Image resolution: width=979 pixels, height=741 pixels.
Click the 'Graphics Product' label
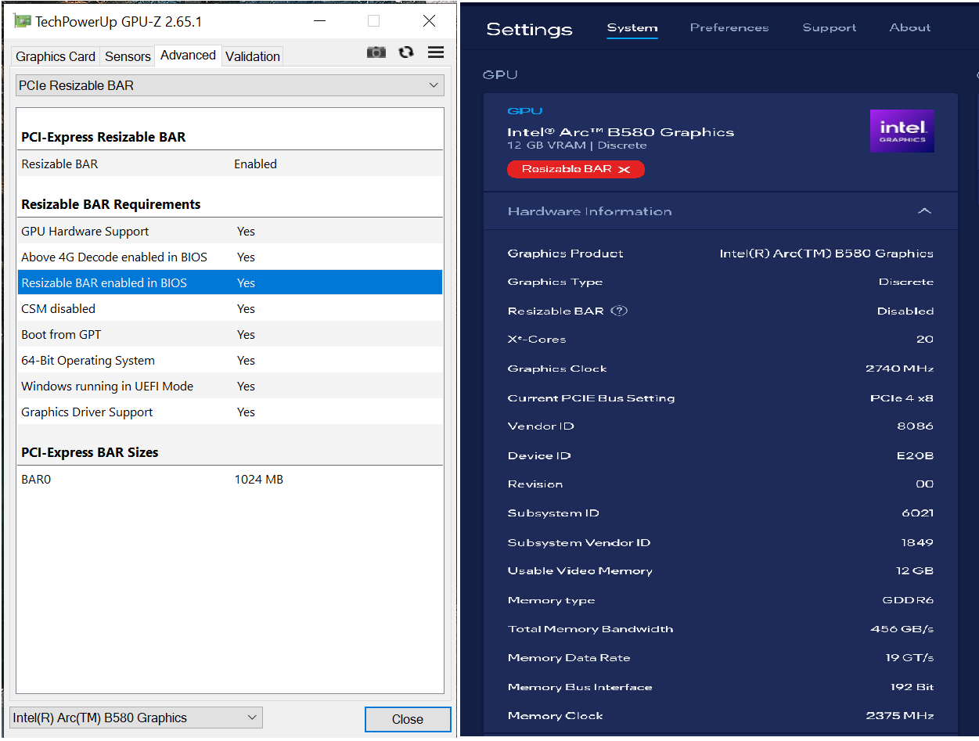pyautogui.click(x=566, y=254)
